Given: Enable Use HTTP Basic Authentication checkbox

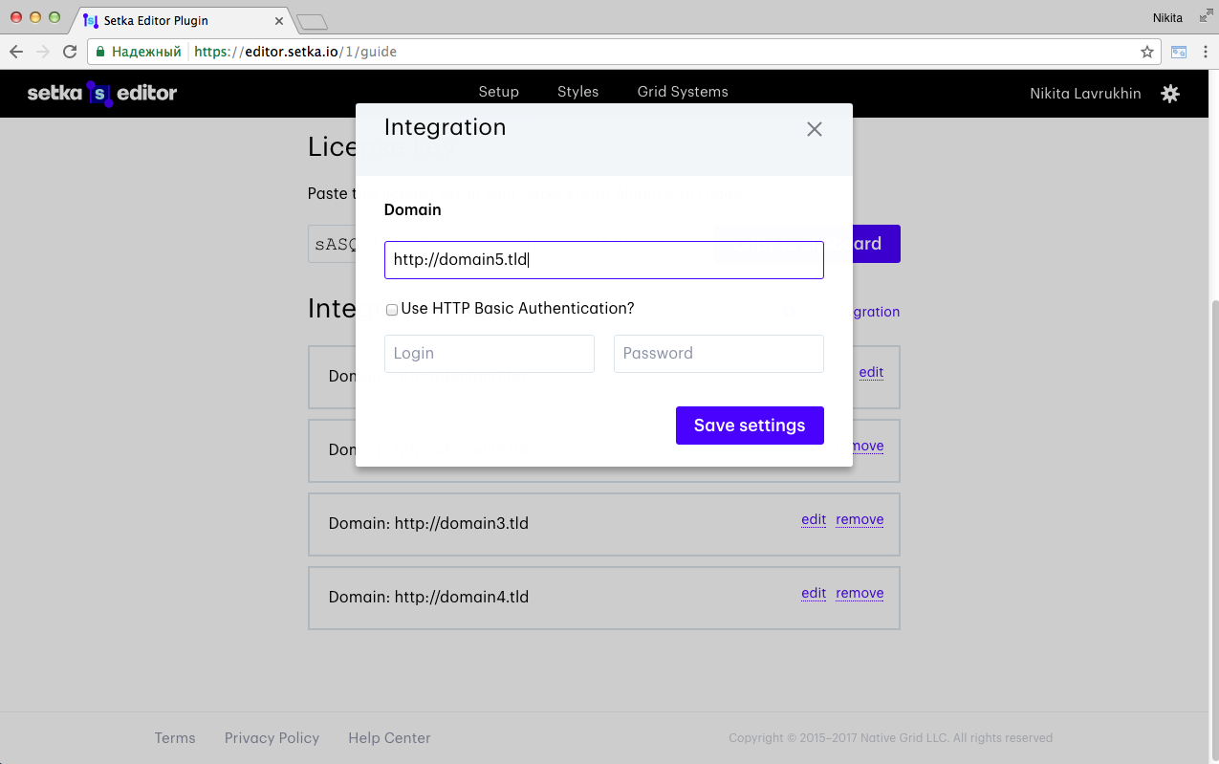Looking at the screenshot, I should [x=392, y=310].
